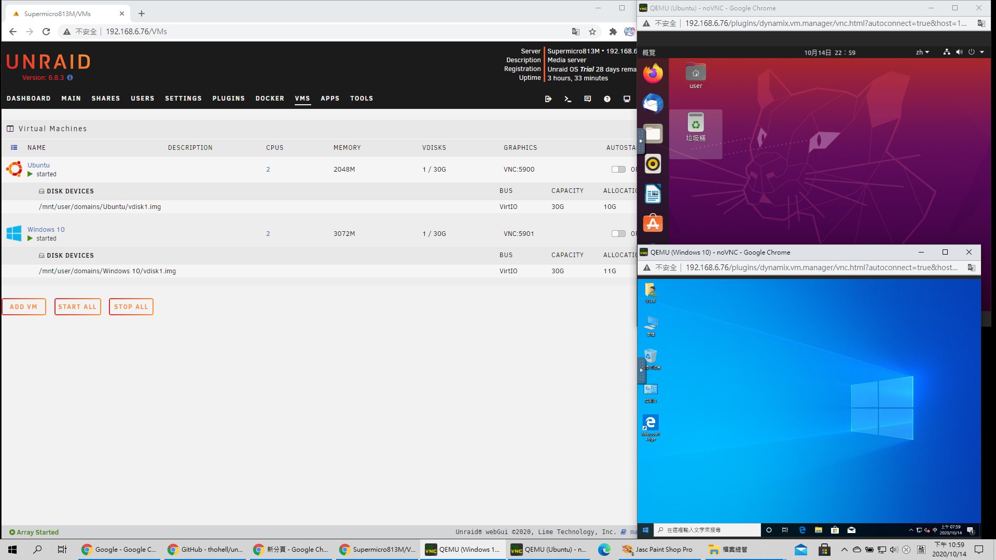Expand the zh language menu in Ubuntu

pos(922,52)
